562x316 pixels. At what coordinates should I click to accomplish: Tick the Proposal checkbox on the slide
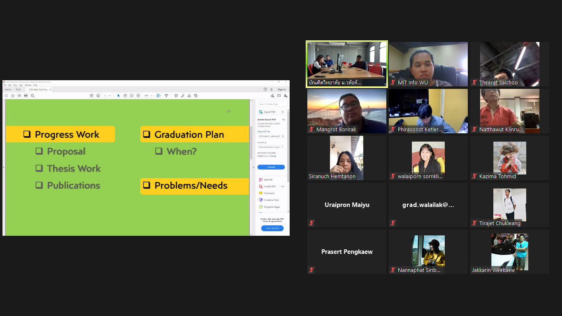pos(39,151)
